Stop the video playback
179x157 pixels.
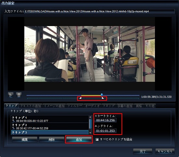(19, 95)
